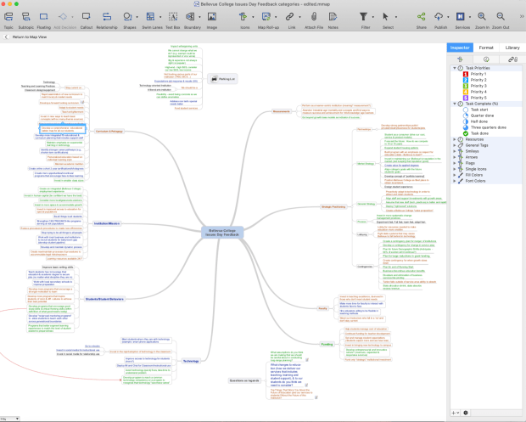
Task: Add Swim Lanes to the map
Action: click(x=150, y=17)
